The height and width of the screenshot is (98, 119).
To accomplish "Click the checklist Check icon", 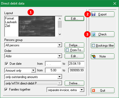I will click(94, 34).
